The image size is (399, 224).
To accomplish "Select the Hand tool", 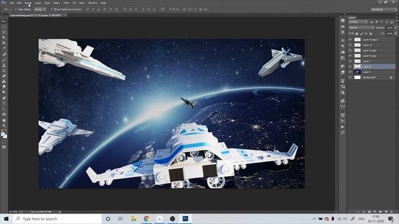I will click(x=4, y=120).
